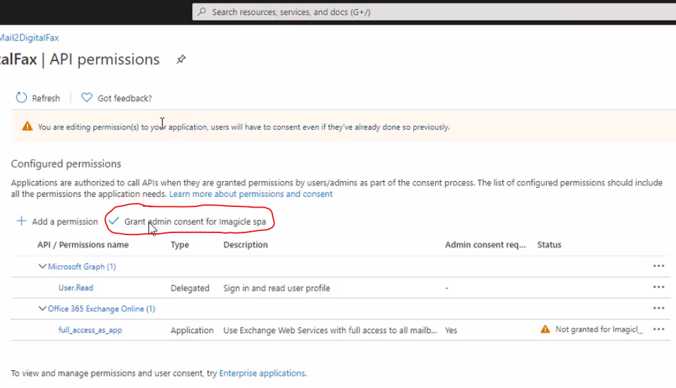
Task: Click the Got feedback? button
Action: (x=124, y=98)
